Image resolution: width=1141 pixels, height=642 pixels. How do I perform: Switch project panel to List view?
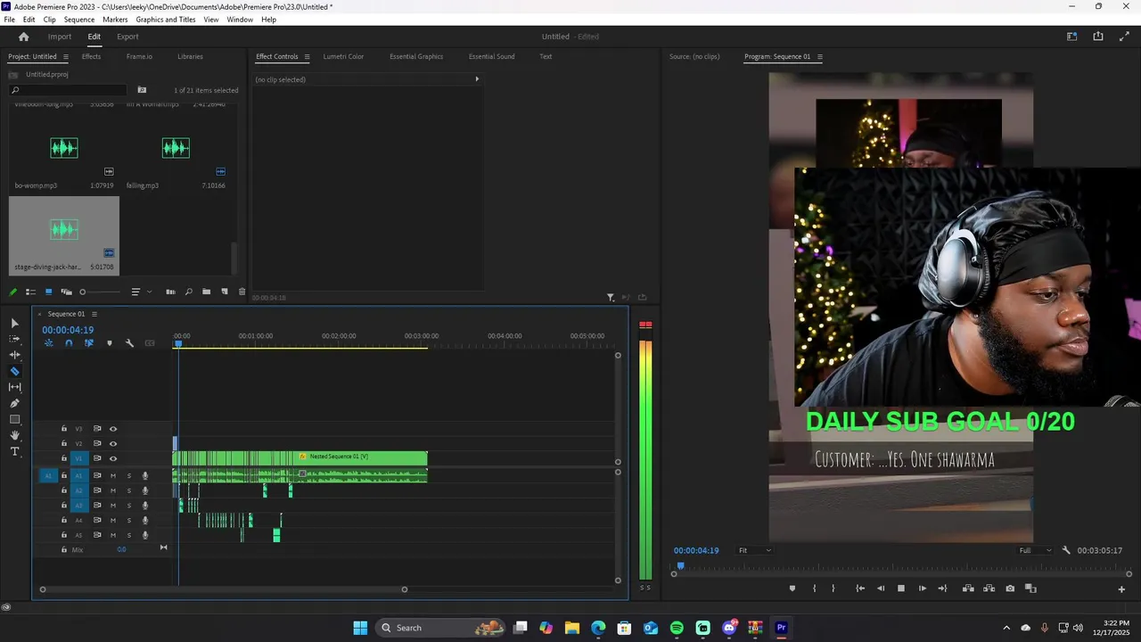(x=30, y=292)
